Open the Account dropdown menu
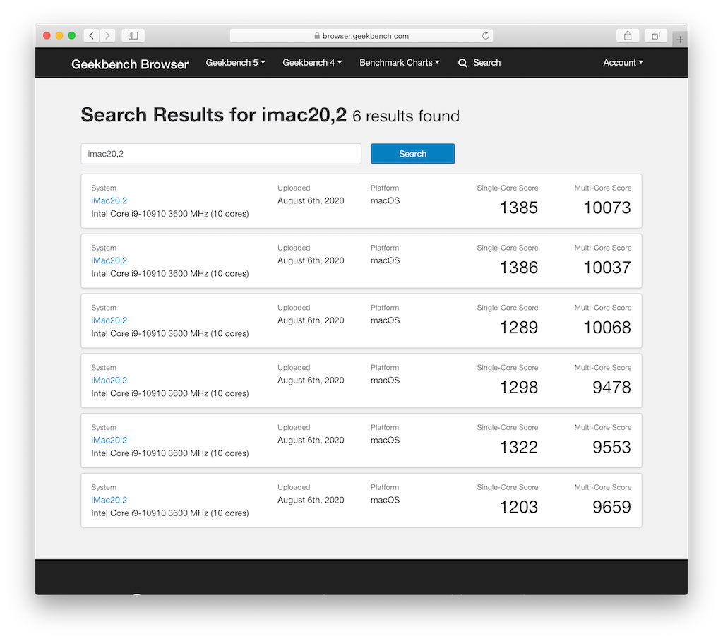This screenshot has height=641, width=723. [x=623, y=63]
